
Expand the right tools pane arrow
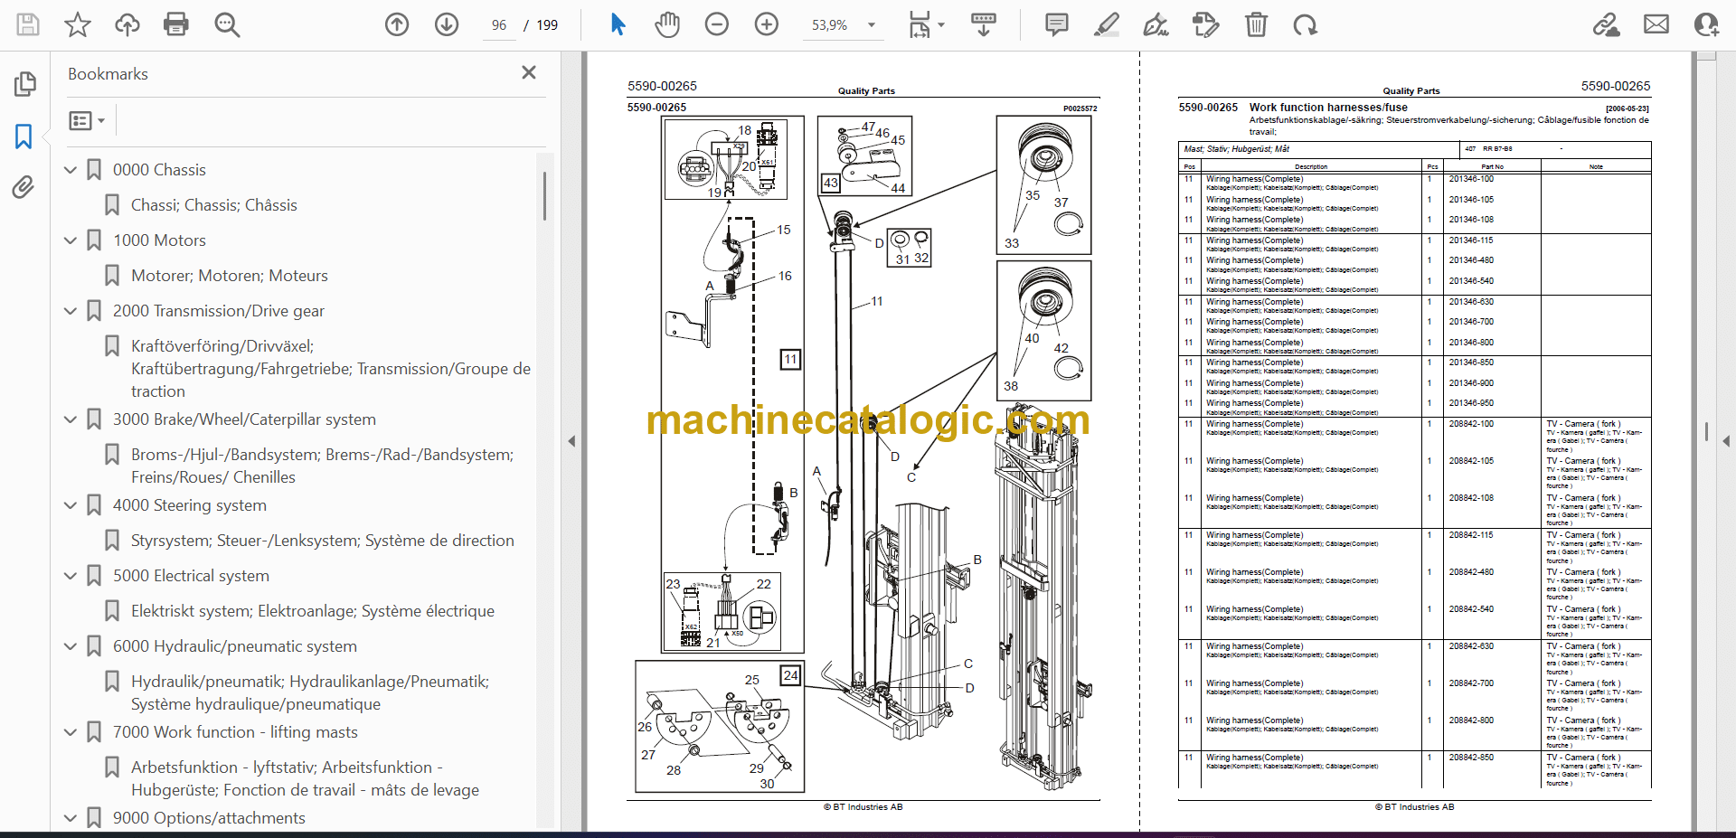click(1726, 441)
